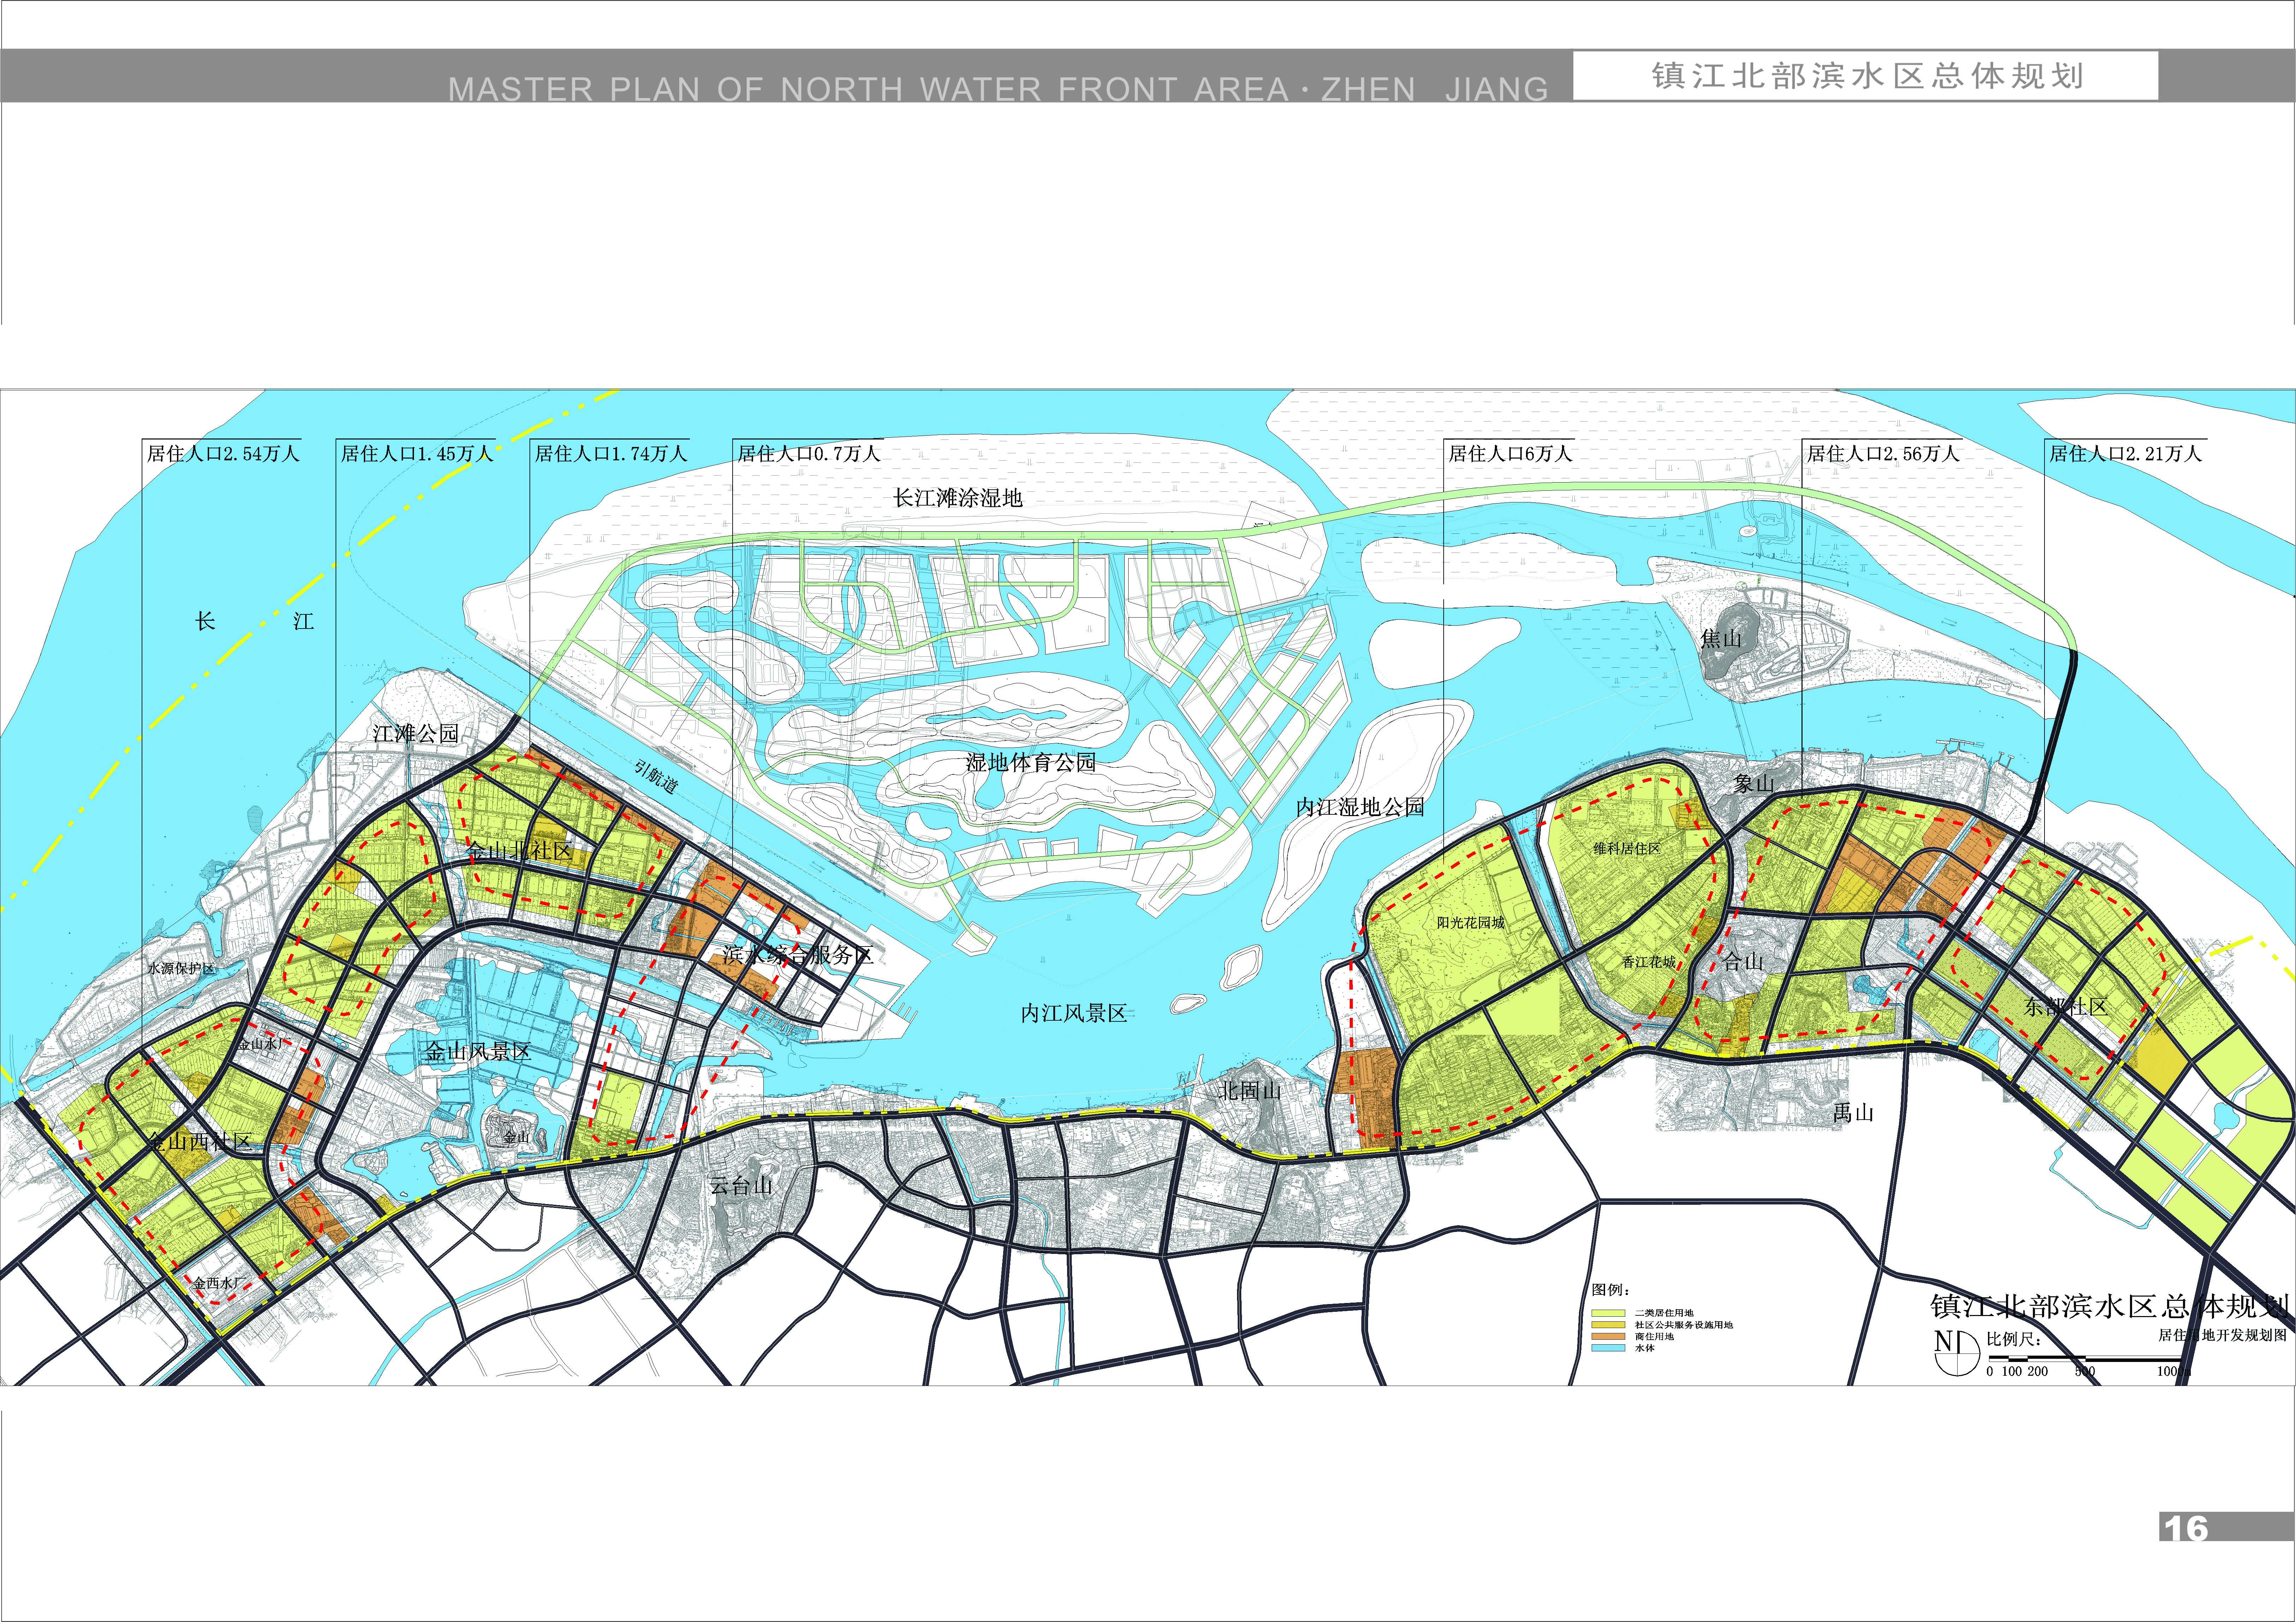
Task: Click the 引航道 map label
Action: [x=656, y=777]
